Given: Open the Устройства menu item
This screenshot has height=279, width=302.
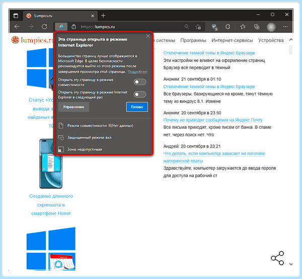Looking at the screenshot, I should coord(271,40).
